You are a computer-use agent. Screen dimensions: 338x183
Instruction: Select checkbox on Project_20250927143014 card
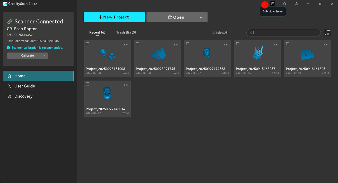coord(87,84)
